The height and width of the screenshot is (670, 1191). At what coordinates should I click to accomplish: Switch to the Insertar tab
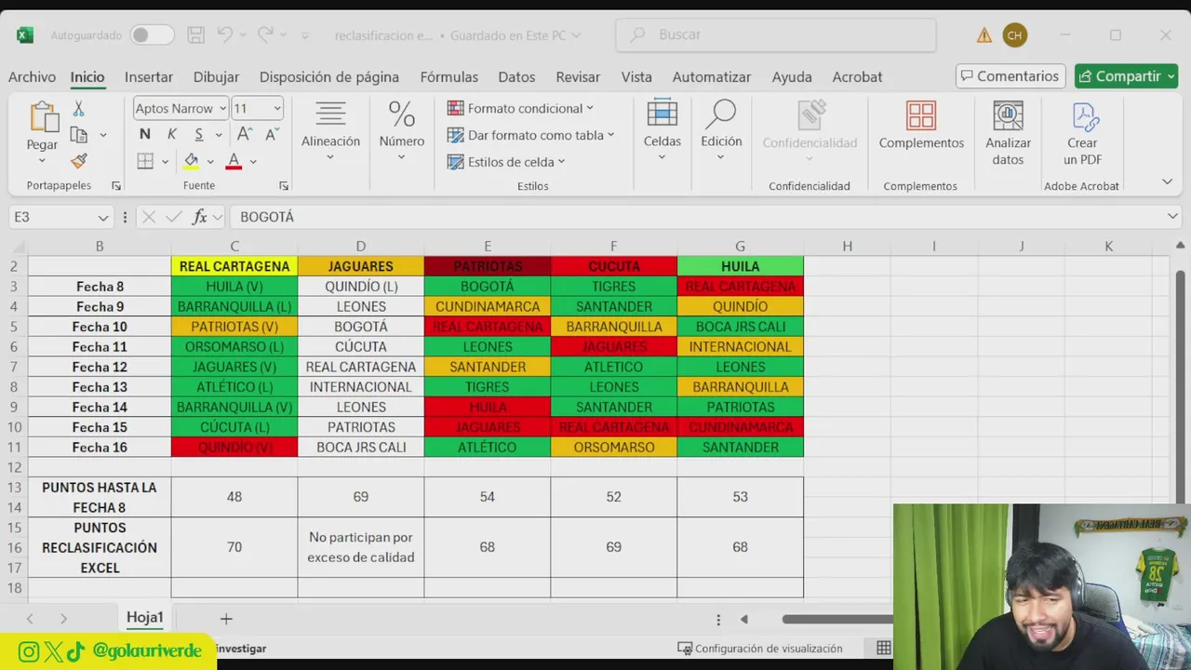click(x=149, y=76)
